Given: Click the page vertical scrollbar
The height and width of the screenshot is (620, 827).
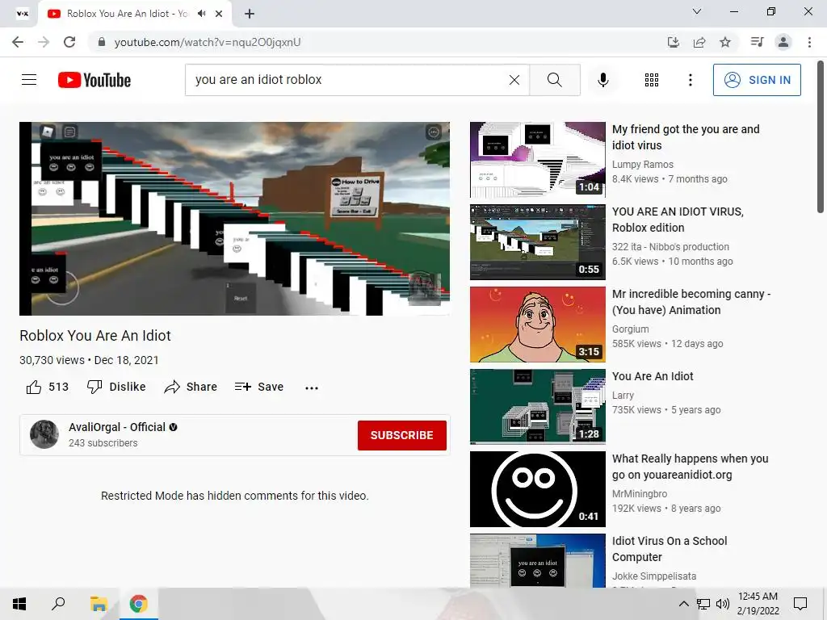Looking at the screenshot, I should click(821, 137).
